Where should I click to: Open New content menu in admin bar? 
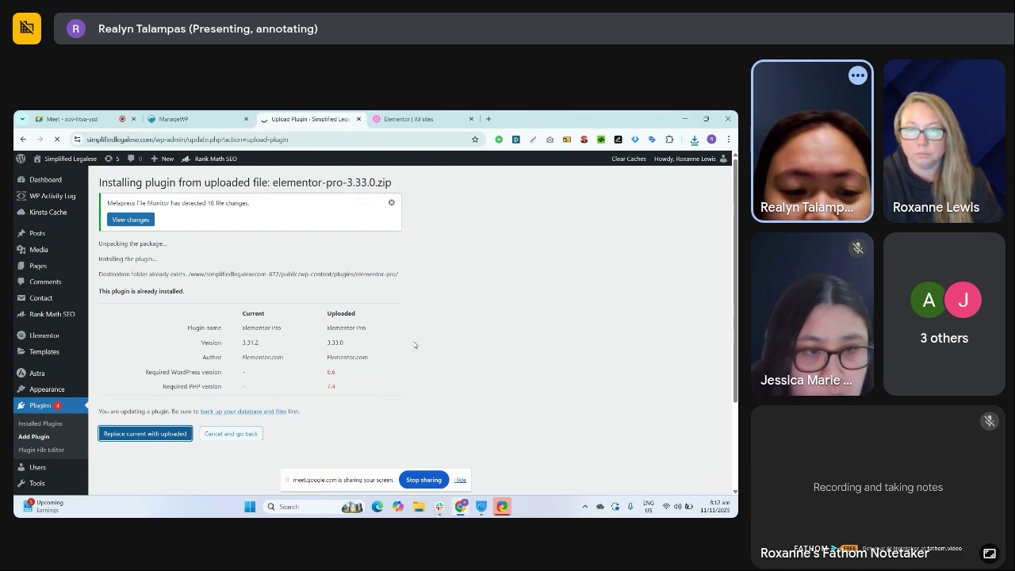coord(163,159)
